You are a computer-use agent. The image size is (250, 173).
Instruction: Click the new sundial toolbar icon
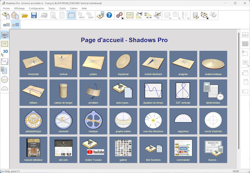point(6,15)
